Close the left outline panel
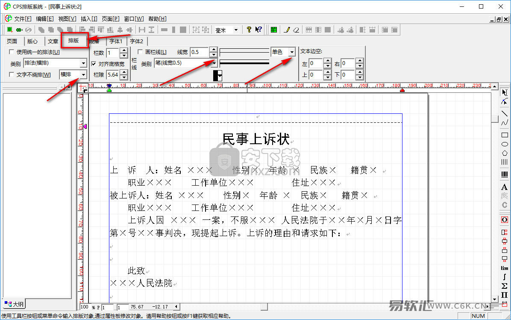 [x=69, y=87]
